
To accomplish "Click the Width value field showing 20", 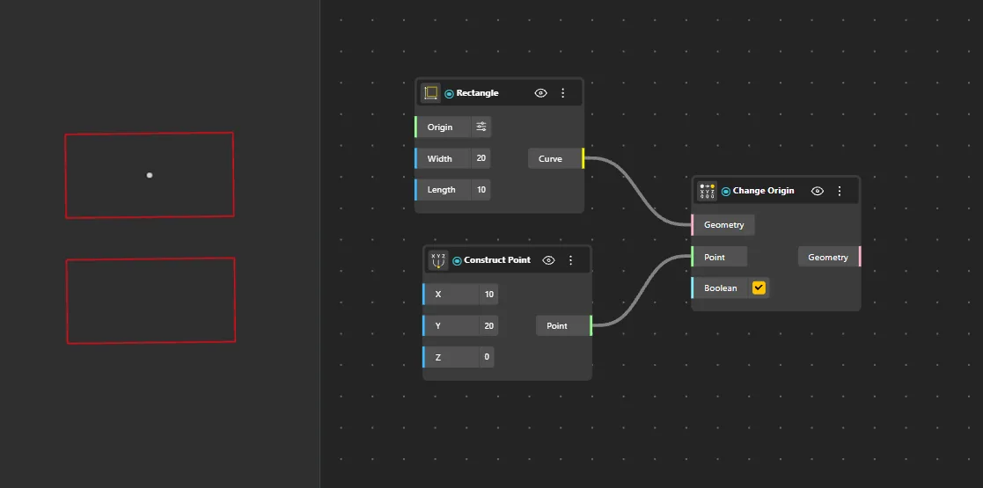I will pyautogui.click(x=480, y=158).
